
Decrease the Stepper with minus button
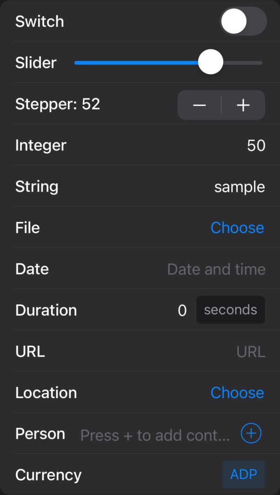(x=200, y=105)
